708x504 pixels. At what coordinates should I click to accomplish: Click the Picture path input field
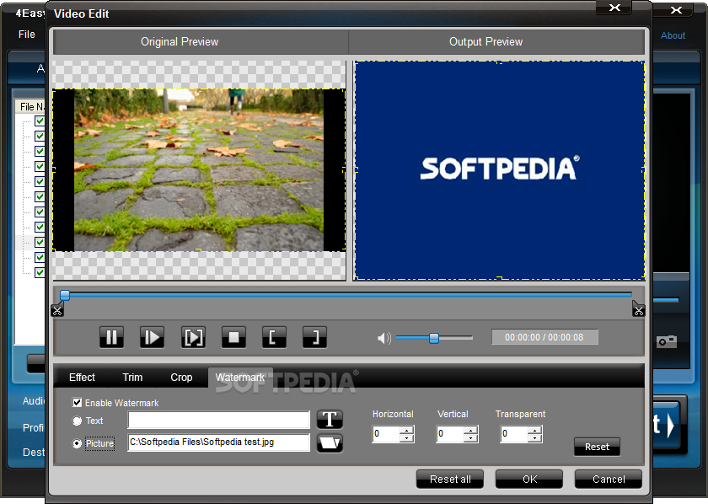(x=218, y=442)
